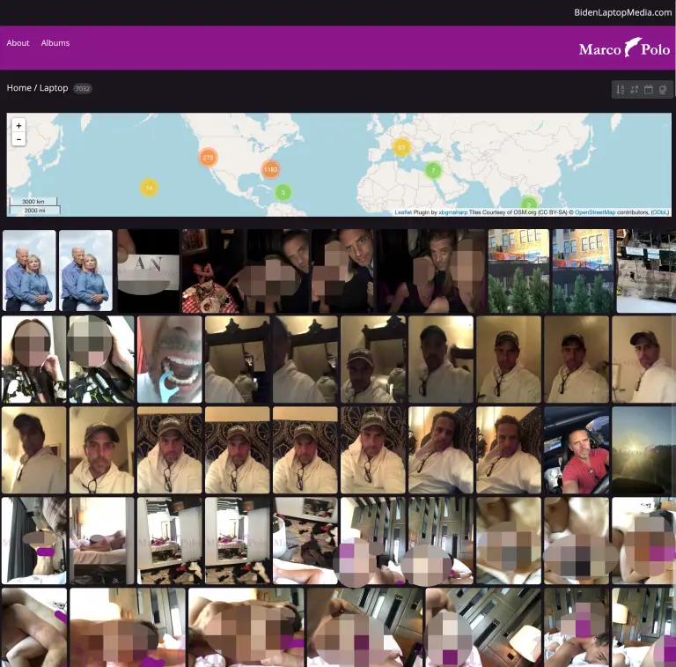
Task: Click the A-Z sort order icon
Action: [621, 89]
